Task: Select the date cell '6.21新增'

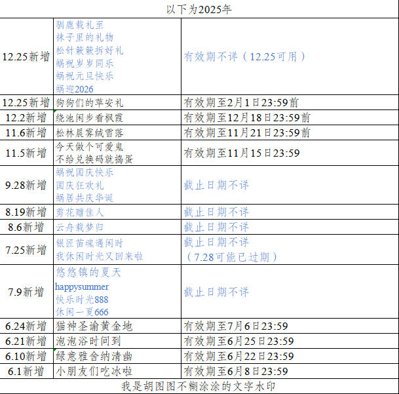Action: pyautogui.click(x=26, y=341)
